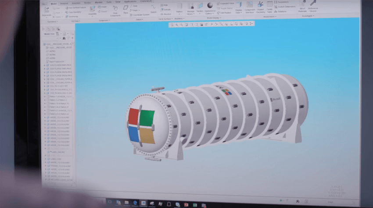Click Model Tree search input field
Image resolution: width=373 pixels, height=208 pixels.
click(50, 38)
